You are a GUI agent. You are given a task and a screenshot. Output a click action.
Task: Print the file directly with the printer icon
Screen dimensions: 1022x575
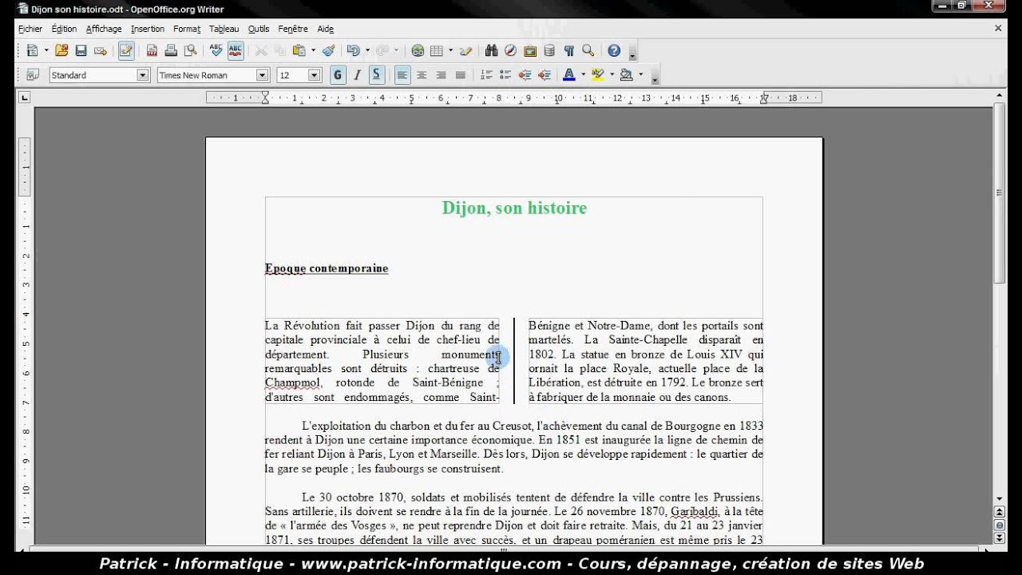coord(171,50)
